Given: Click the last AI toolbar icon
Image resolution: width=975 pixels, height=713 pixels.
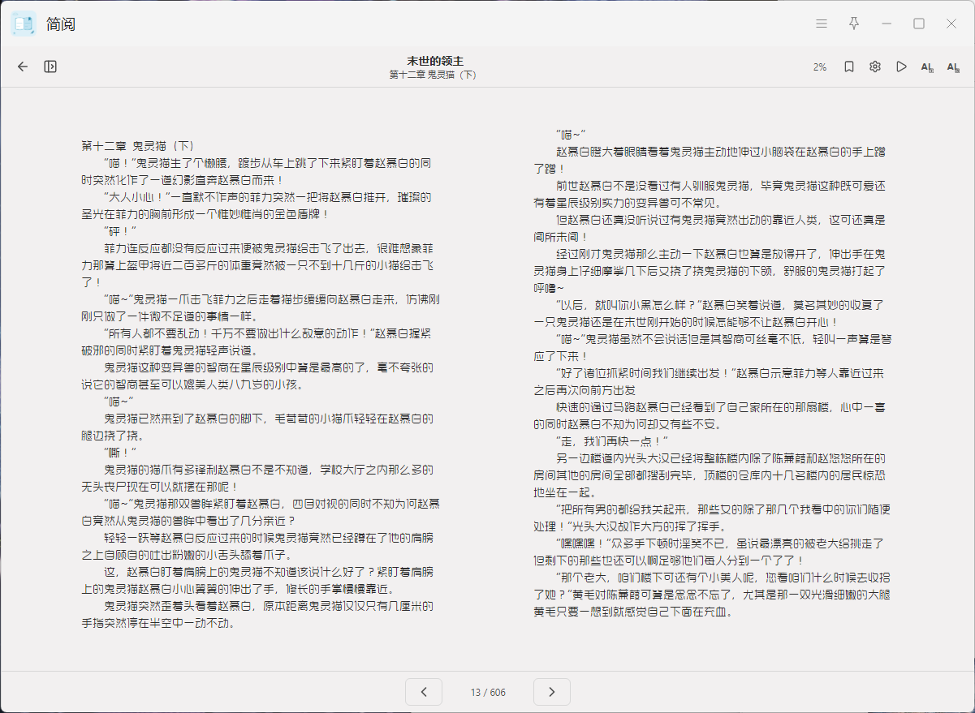Looking at the screenshot, I should click(x=953, y=67).
